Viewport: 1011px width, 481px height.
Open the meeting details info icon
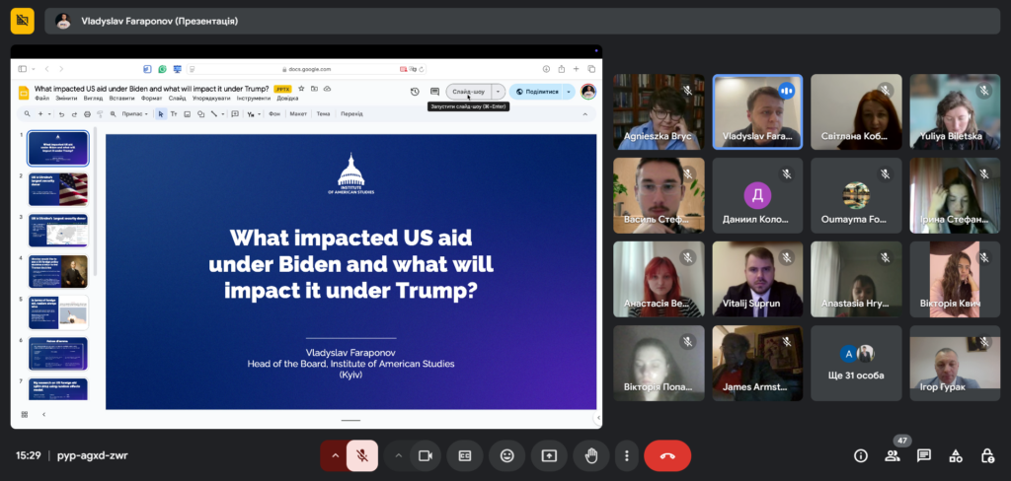tap(861, 455)
